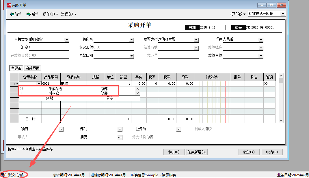Viewport: 309px width, 178px height.
Task: Click the app icon in title bar
Action: coord(9,5)
